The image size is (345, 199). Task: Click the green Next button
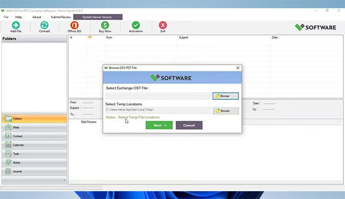pos(159,125)
